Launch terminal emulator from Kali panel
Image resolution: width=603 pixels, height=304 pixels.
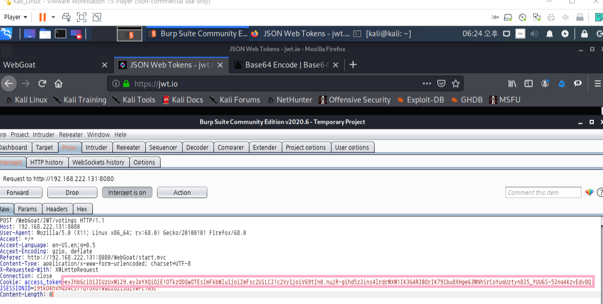(61, 34)
